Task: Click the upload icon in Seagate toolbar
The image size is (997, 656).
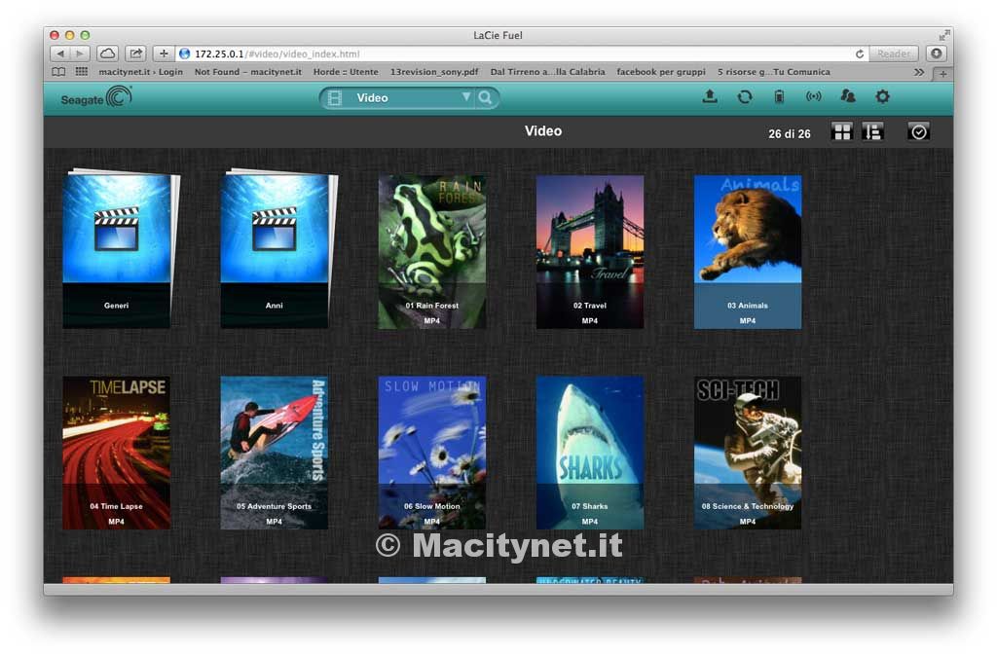Action: (710, 96)
